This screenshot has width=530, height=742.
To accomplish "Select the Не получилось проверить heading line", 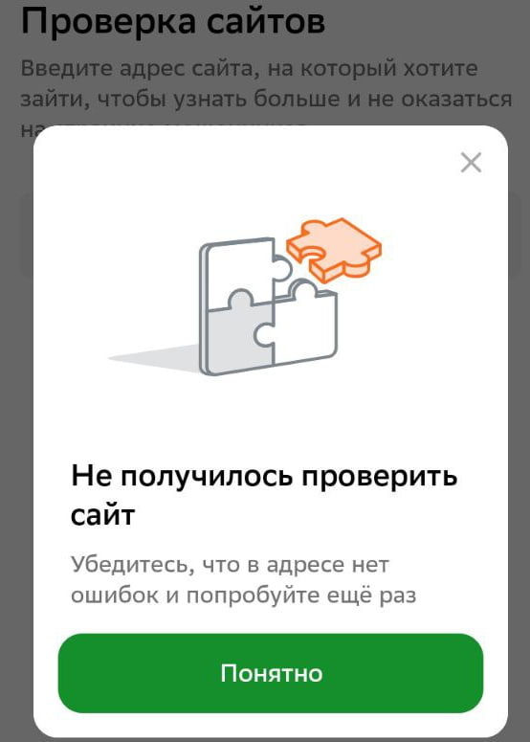I will tap(264, 476).
